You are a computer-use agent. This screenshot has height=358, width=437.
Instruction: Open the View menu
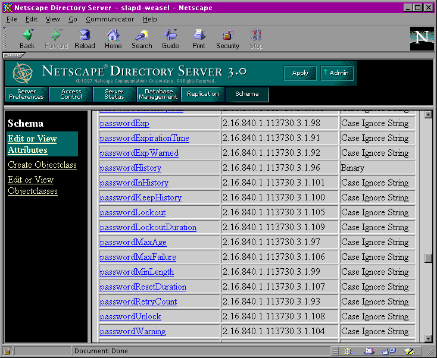pos(53,19)
